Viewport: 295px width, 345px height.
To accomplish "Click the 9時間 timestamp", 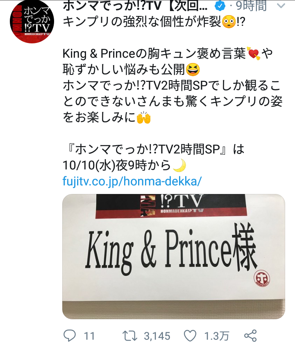I will 251,6.
